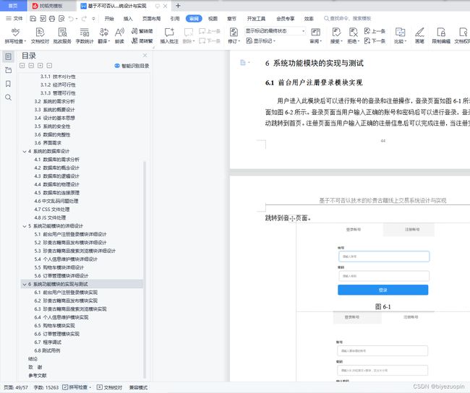470x393 pixels.
Task: Click the 智能识别目录 smart outline button
Action: (x=132, y=66)
